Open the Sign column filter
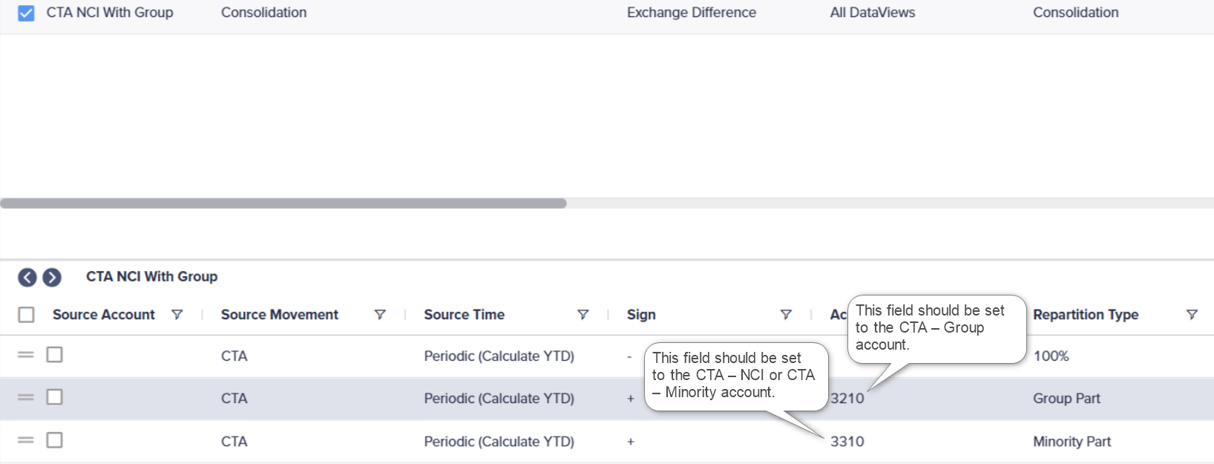The image size is (1214, 464). pyautogui.click(x=786, y=315)
